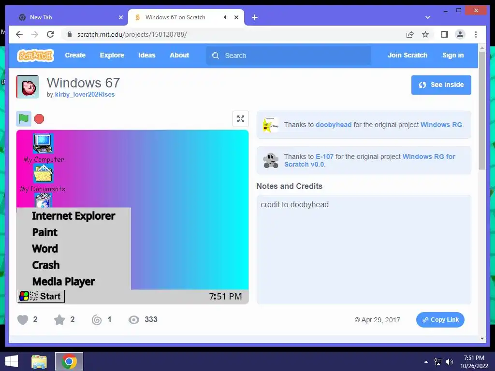Image resolution: width=495 pixels, height=371 pixels.
Task: Show hidden system tray icons
Action: tap(426, 362)
